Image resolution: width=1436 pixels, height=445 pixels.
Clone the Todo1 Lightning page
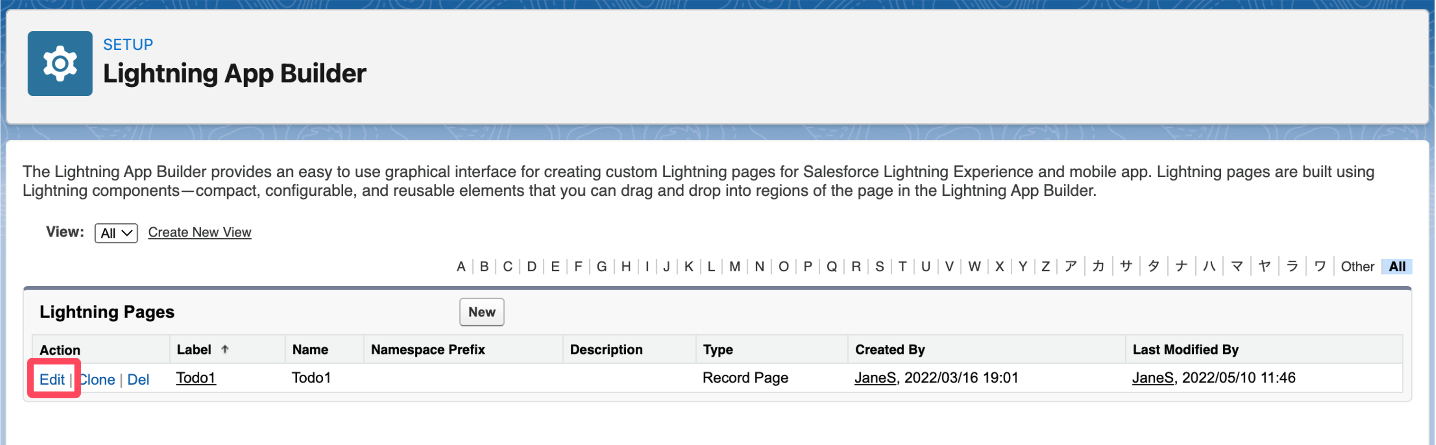pos(97,380)
